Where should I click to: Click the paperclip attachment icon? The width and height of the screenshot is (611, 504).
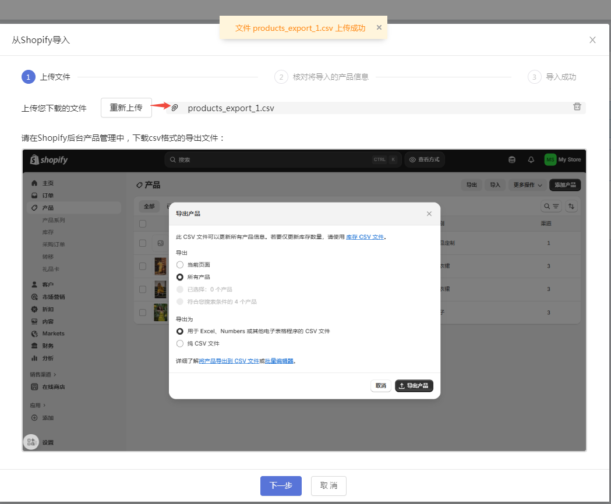(175, 108)
